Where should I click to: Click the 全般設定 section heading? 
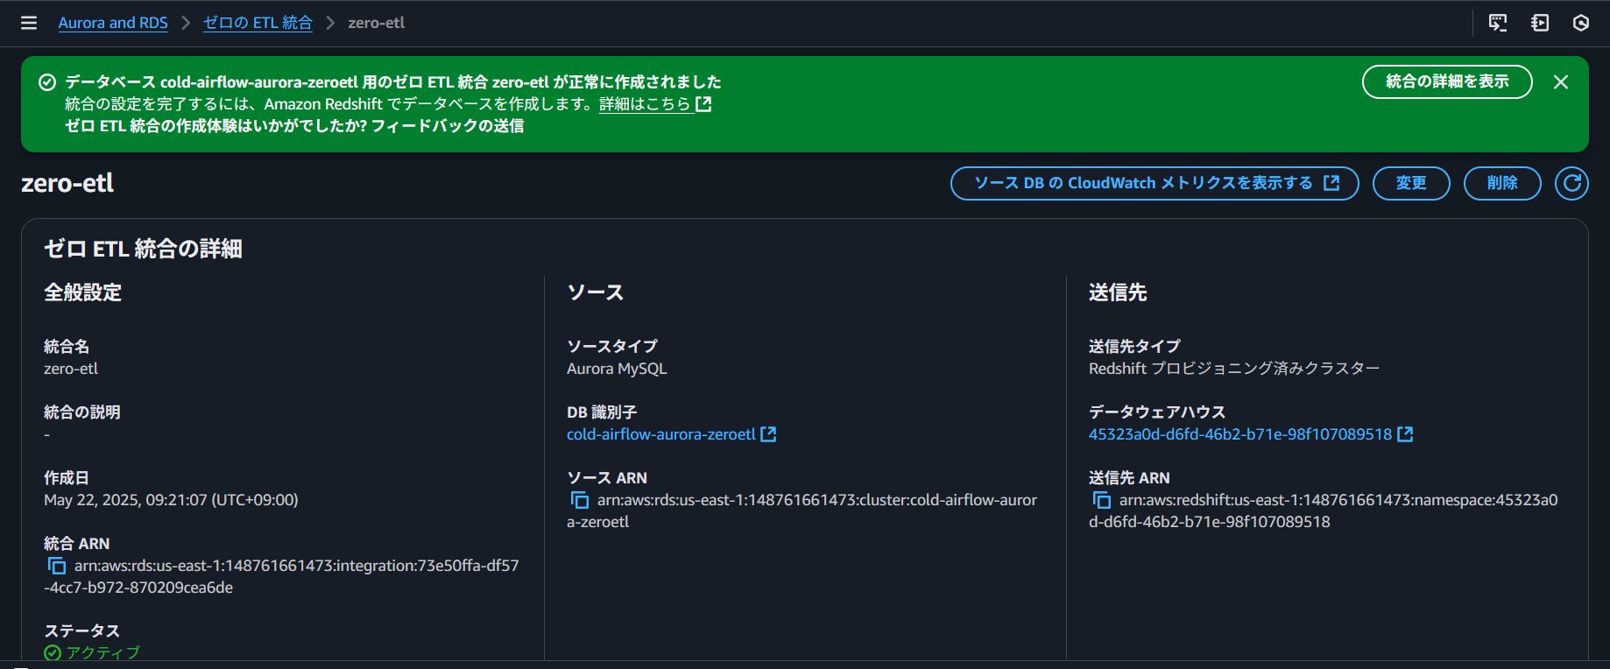(x=83, y=292)
